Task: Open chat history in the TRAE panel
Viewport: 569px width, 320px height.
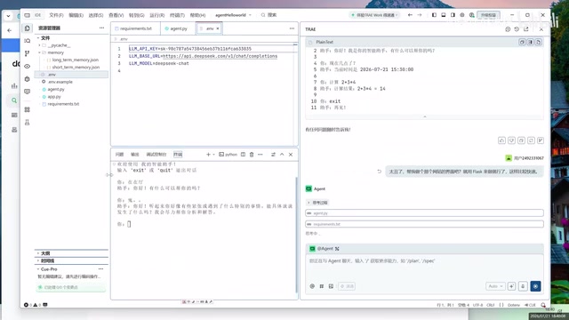Action: pyautogui.click(x=517, y=29)
